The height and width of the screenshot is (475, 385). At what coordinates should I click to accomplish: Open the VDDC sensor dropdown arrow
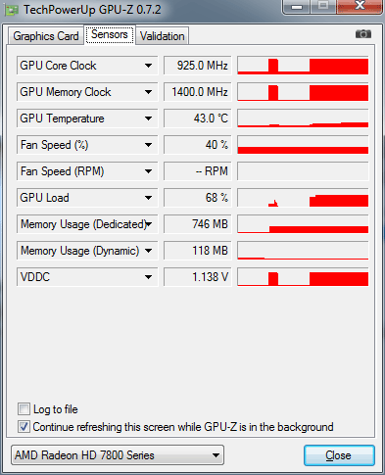point(148,277)
